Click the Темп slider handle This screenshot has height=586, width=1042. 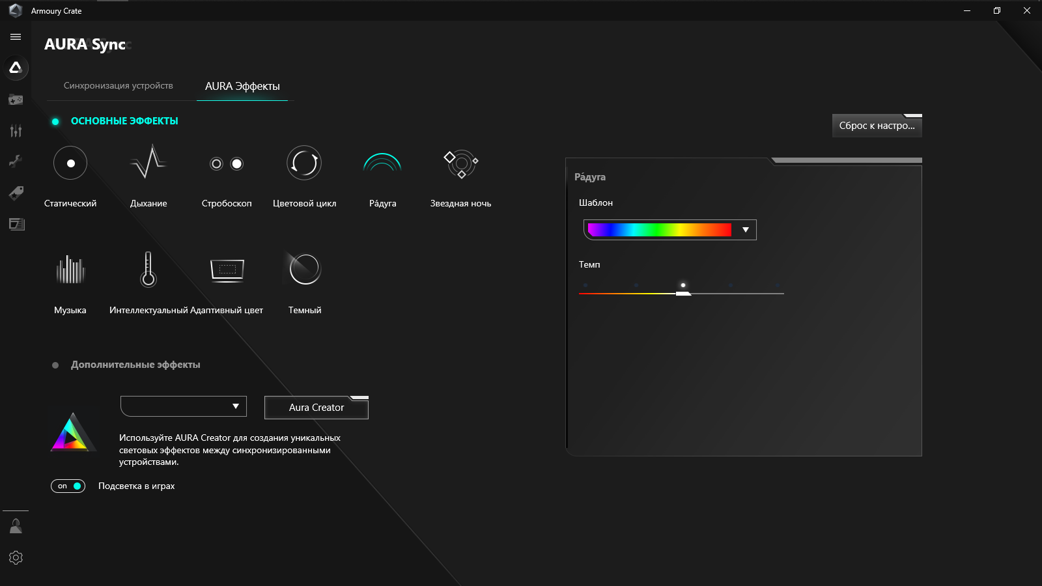pos(683,294)
